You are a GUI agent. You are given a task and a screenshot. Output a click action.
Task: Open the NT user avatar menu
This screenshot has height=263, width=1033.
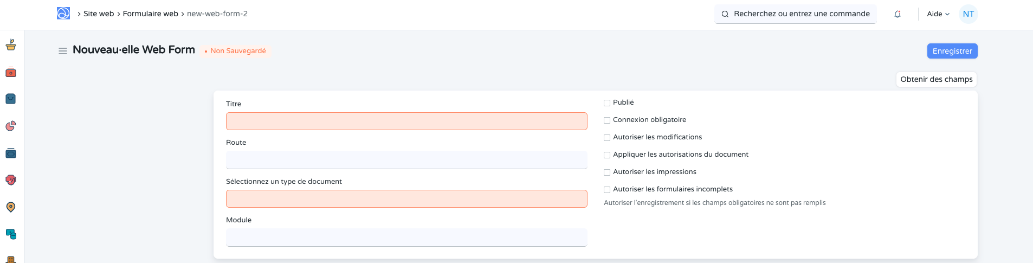[968, 14]
